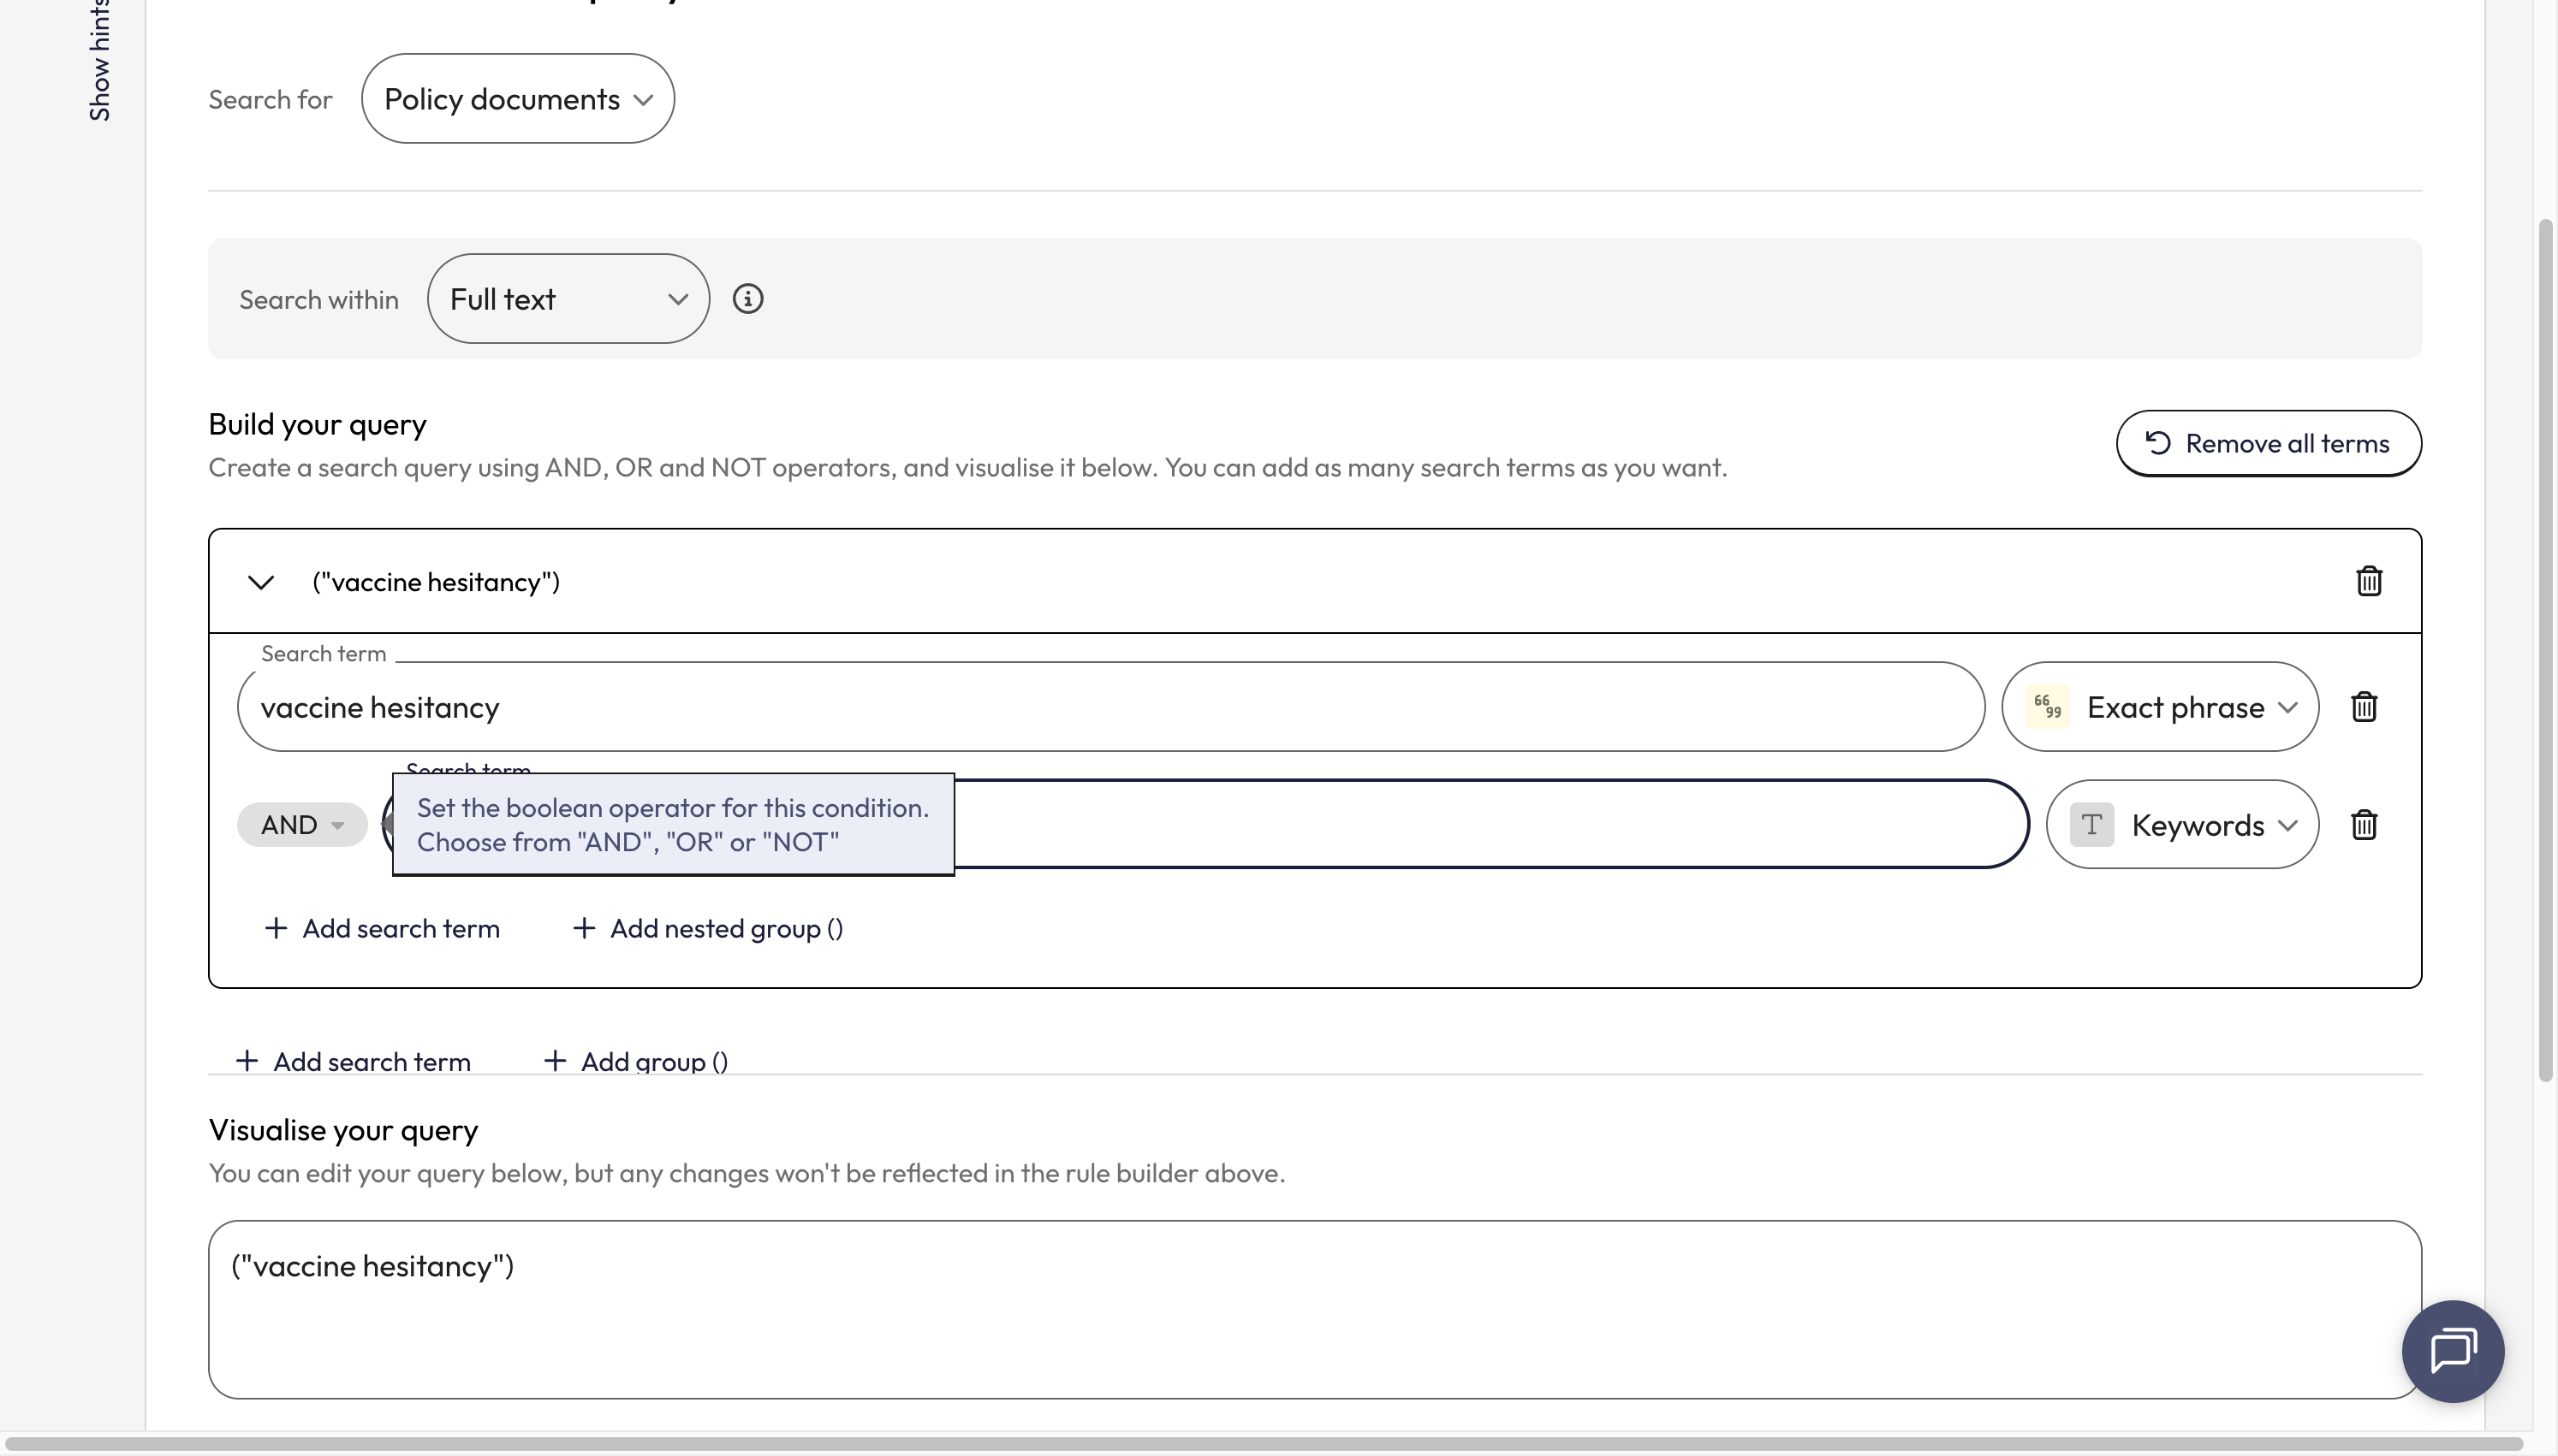Open the Policy documents dropdown
The height and width of the screenshot is (1456, 2558).
(x=517, y=99)
